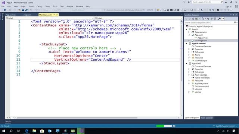
Task: Click the Solution Explorer Home icon
Action: click(193, 19)
